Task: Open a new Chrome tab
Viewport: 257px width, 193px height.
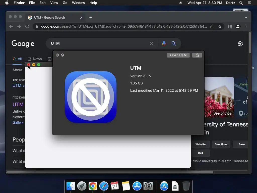Action: [x=91, y=18]
